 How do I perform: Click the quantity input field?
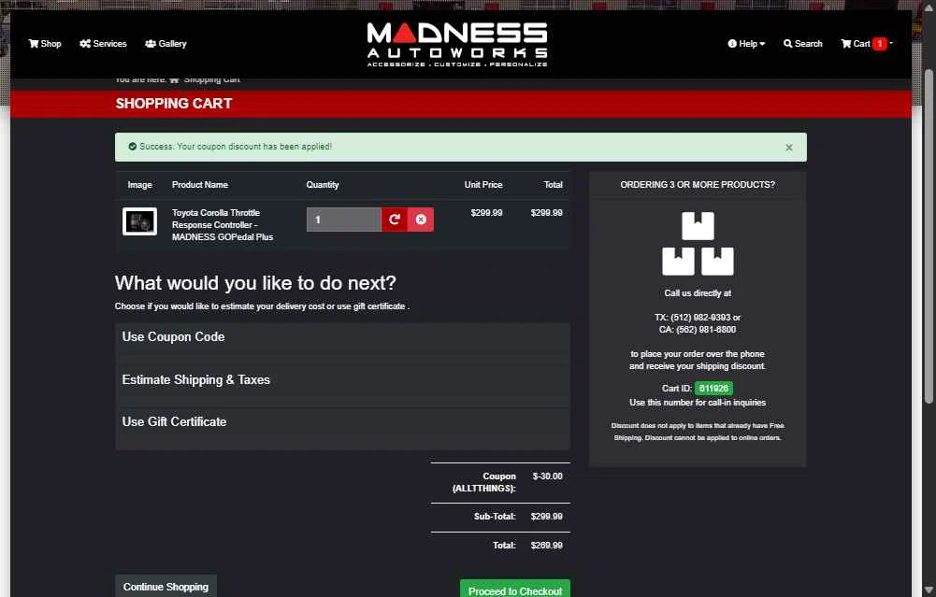point(344,220)
